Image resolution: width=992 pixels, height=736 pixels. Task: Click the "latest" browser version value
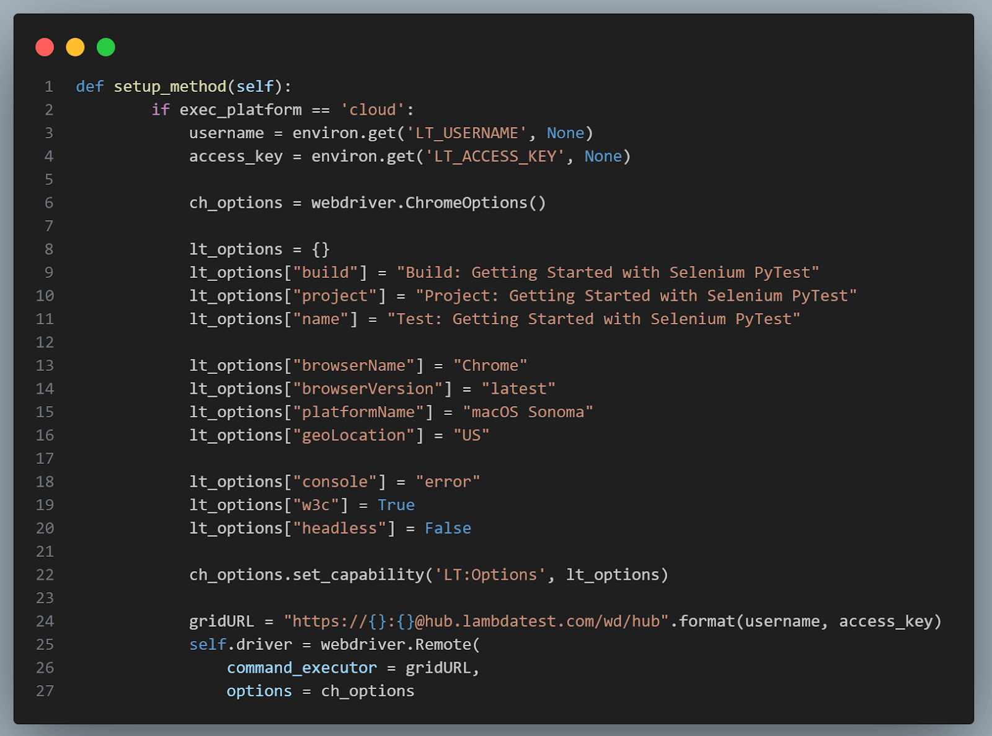518,389
